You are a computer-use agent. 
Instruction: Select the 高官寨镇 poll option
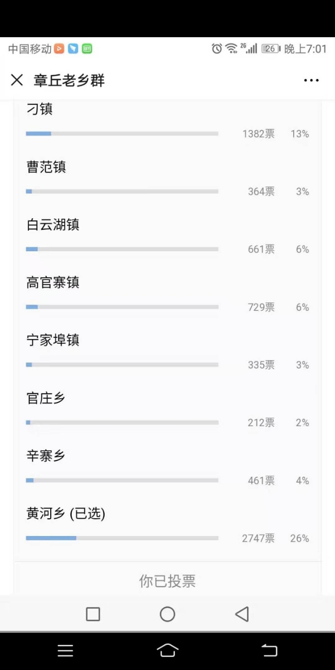tap(167, 294)
